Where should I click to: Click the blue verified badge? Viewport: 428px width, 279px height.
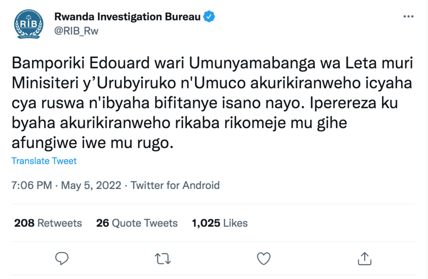click(209, 17)
